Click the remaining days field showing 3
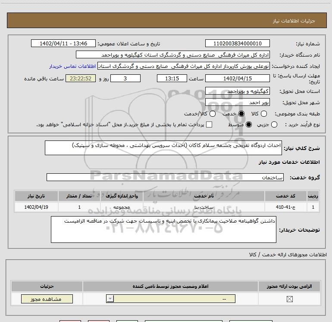 (x=125, y=78)
